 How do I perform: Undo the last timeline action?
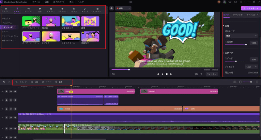[x=4, y=82]
